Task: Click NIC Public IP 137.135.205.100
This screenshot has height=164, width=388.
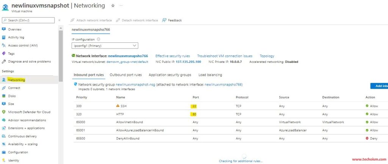Action: click(188, 62)
